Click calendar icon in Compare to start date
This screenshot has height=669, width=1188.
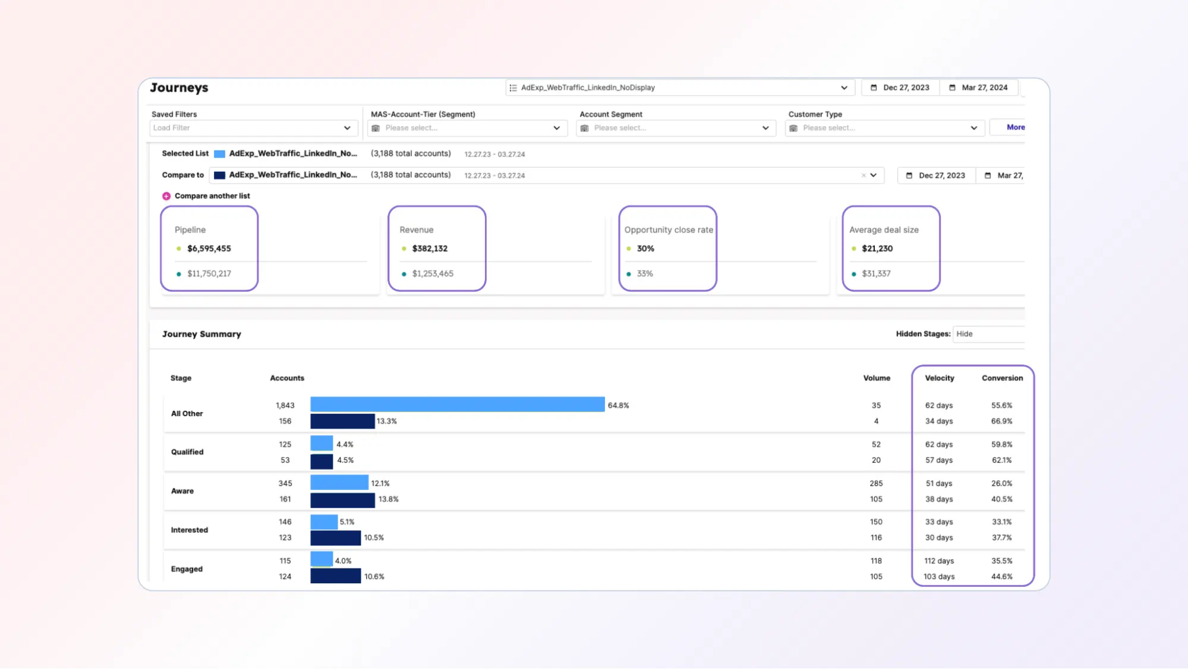[909, 175]
